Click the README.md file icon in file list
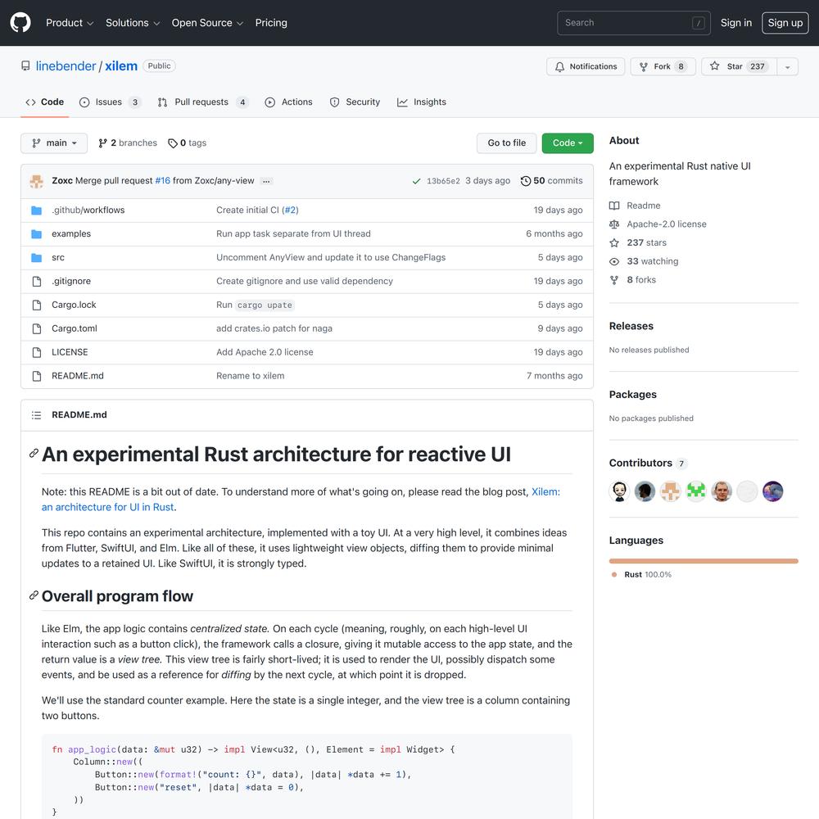819x819 pixels. [37, 376]
